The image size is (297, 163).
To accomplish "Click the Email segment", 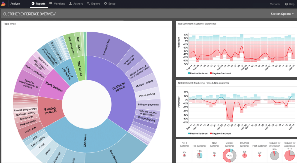I will coord(42,146).
